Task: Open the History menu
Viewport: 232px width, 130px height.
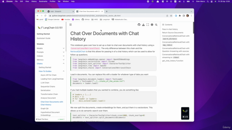Action: 34,1
